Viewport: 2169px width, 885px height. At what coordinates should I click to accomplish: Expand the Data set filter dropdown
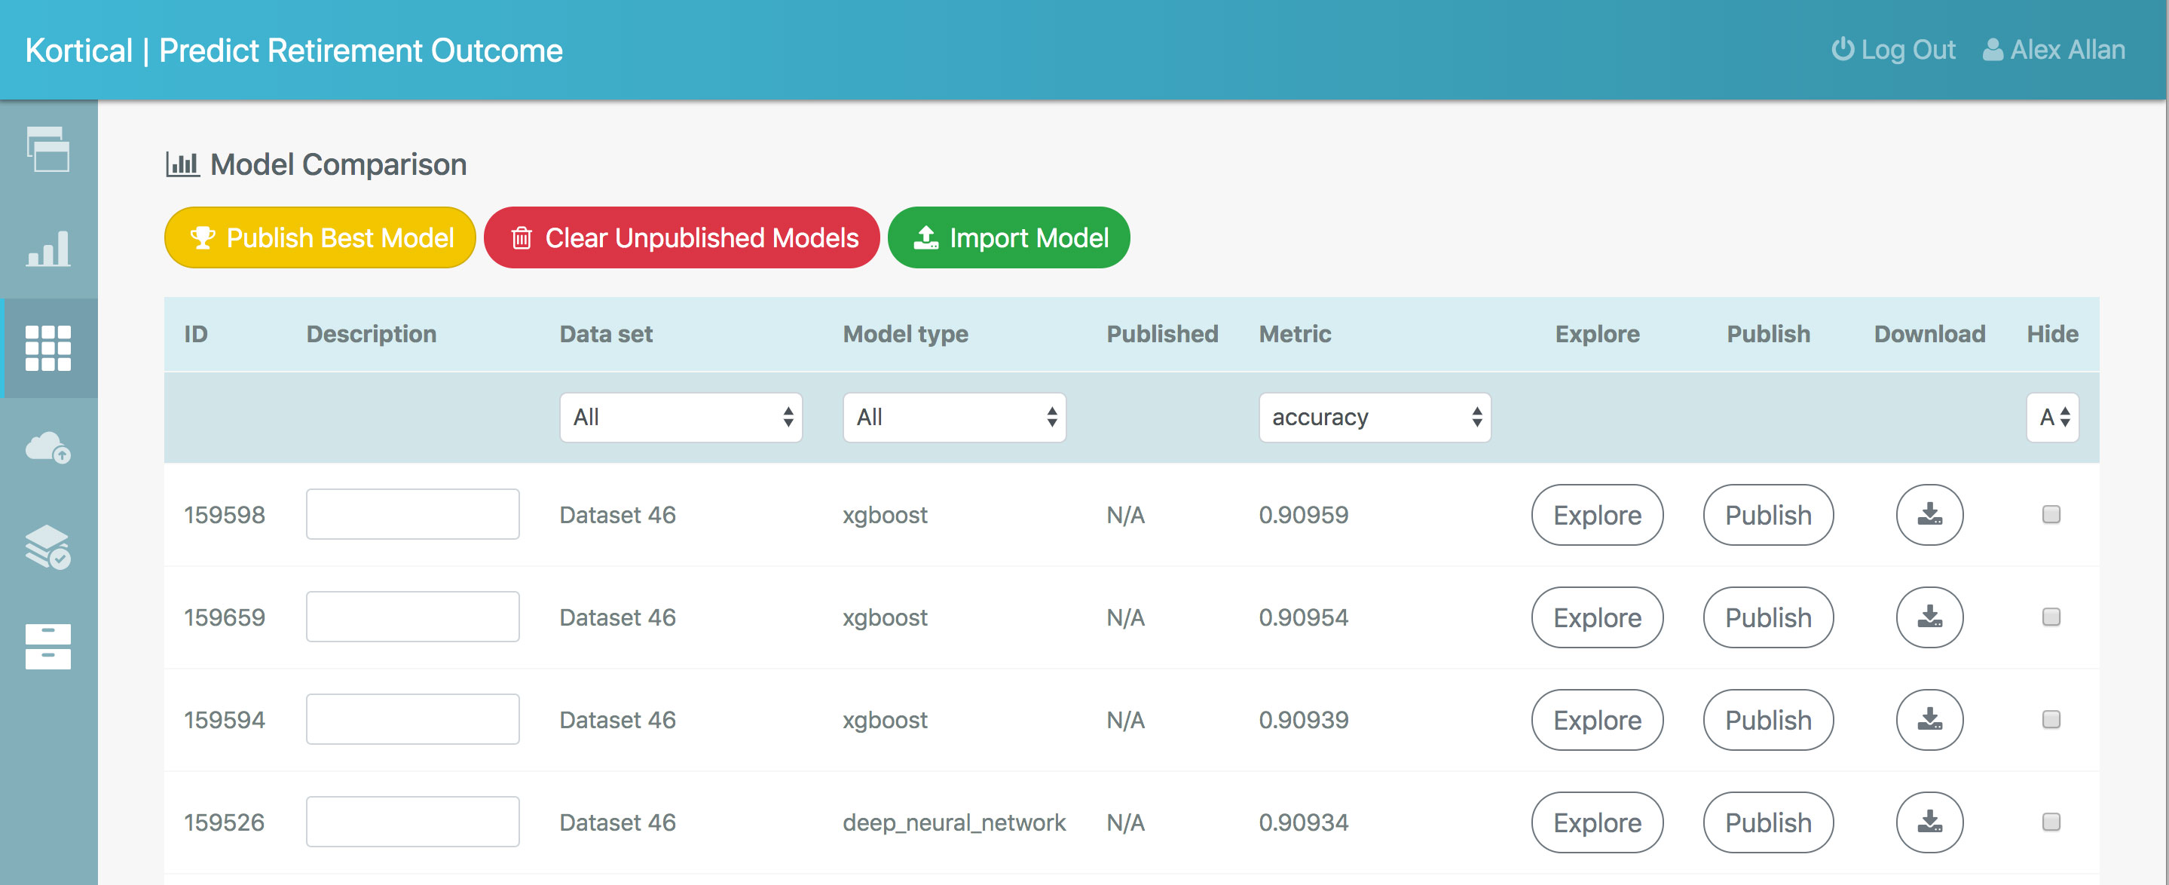click(x=681, y=417)
